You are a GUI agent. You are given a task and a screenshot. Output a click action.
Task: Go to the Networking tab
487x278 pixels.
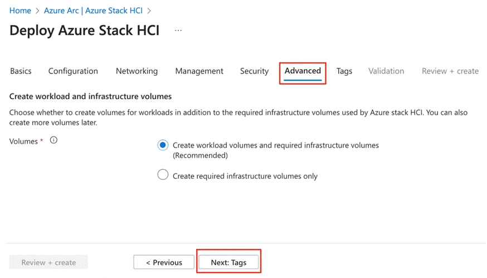pos(137,71)
